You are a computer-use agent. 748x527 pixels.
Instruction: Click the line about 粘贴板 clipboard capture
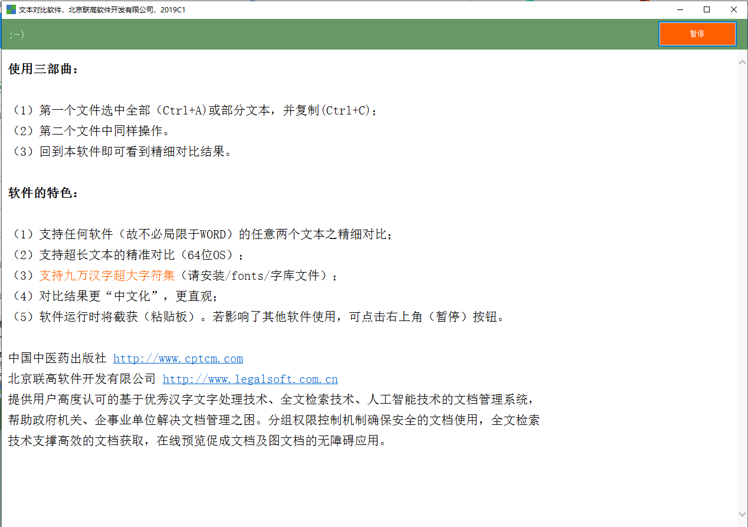pos(257,317)
